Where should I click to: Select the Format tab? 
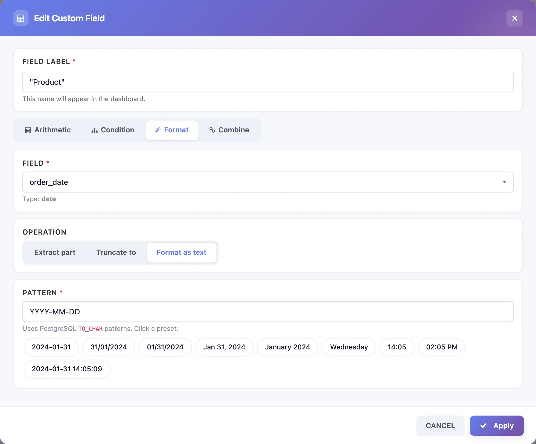tap(172, 130)
